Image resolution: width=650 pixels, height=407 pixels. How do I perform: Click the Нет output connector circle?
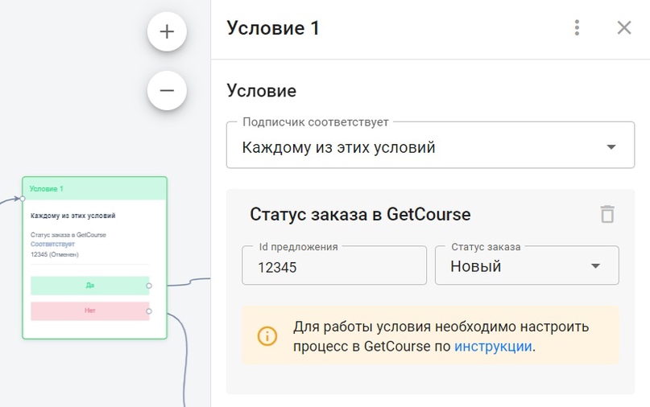point(149,311)
